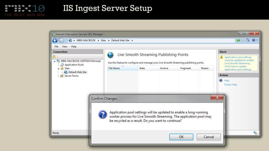The height and width of the screenshot is (151, 269).
Task: Sort by State column header
Action: 148,68
